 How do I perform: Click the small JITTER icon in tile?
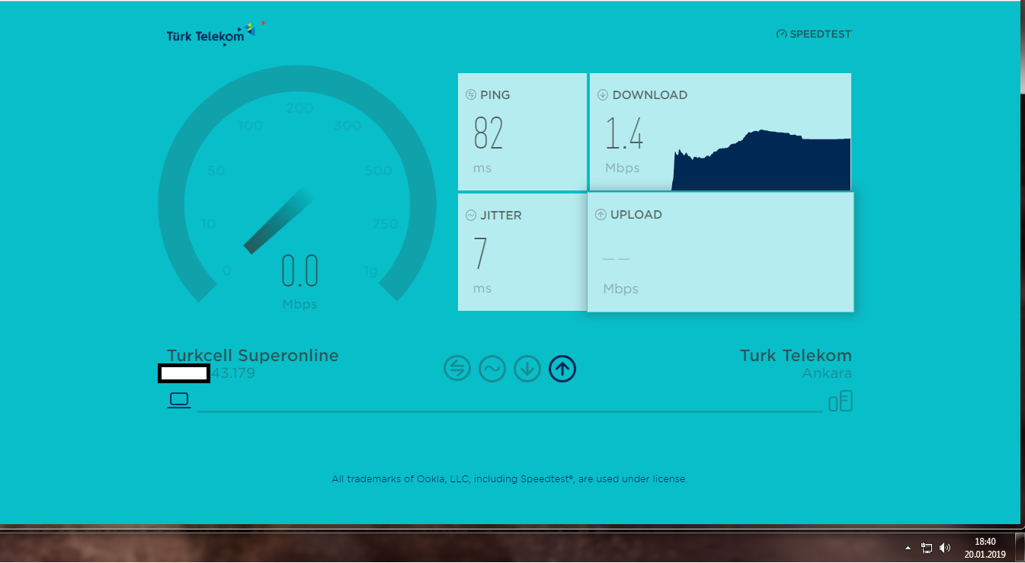coord(471,216)
